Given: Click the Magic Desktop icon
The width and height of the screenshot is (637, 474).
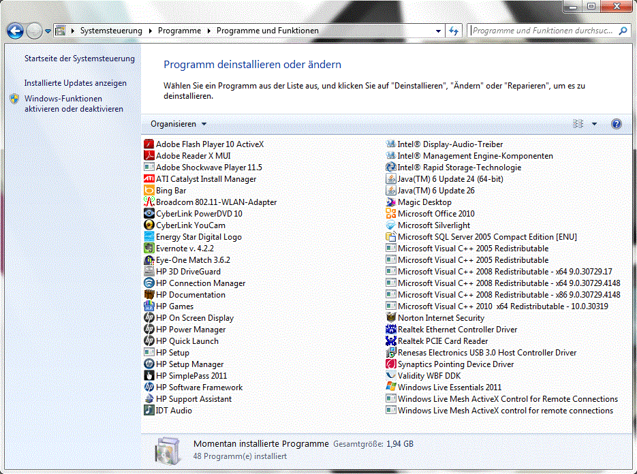Looking at the screenshot, I should (391, 202).
